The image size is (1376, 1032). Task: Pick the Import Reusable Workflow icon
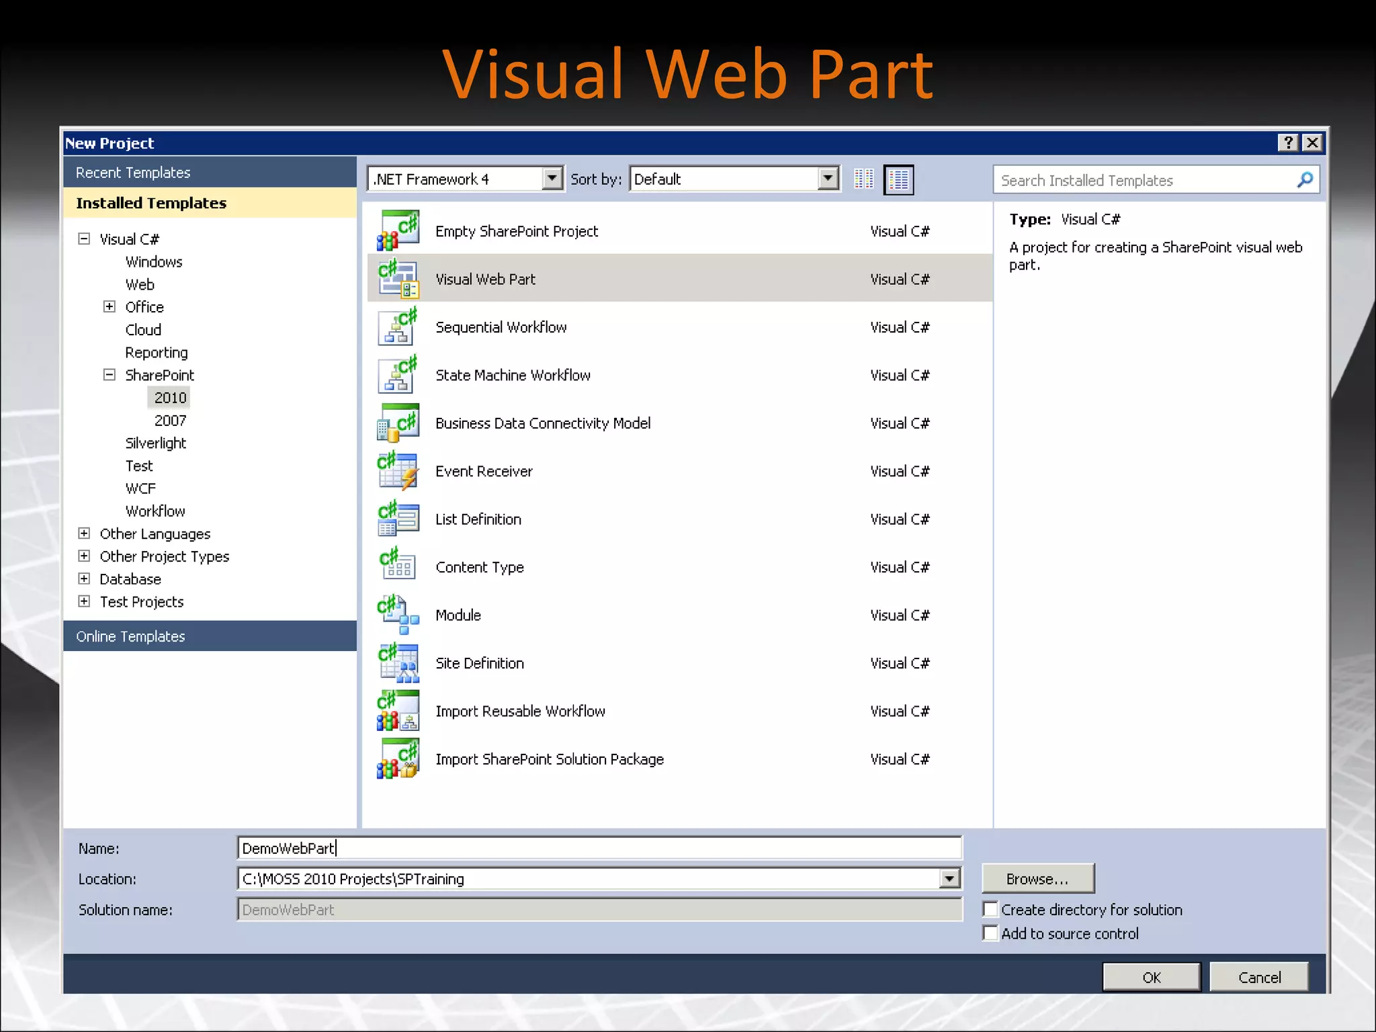coord(398,711)
